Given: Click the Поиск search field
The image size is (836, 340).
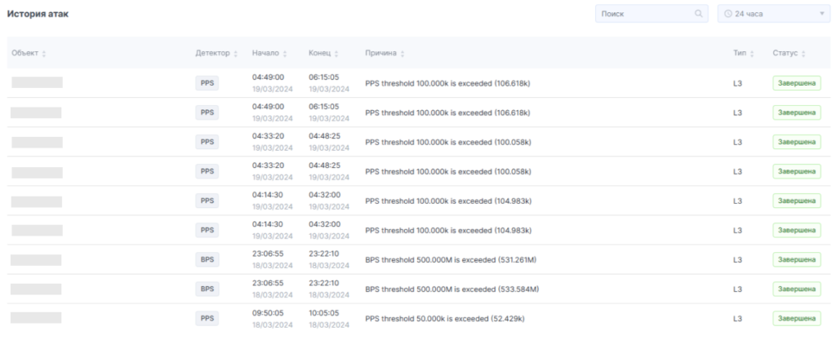Looking at the screenshot, I should tap(651, 14).
